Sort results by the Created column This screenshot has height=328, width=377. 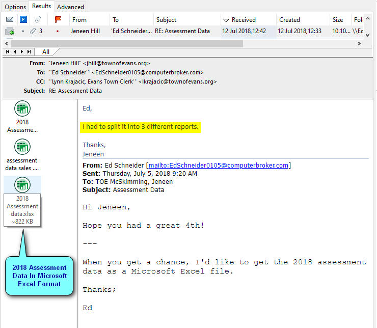coord(303,20)
